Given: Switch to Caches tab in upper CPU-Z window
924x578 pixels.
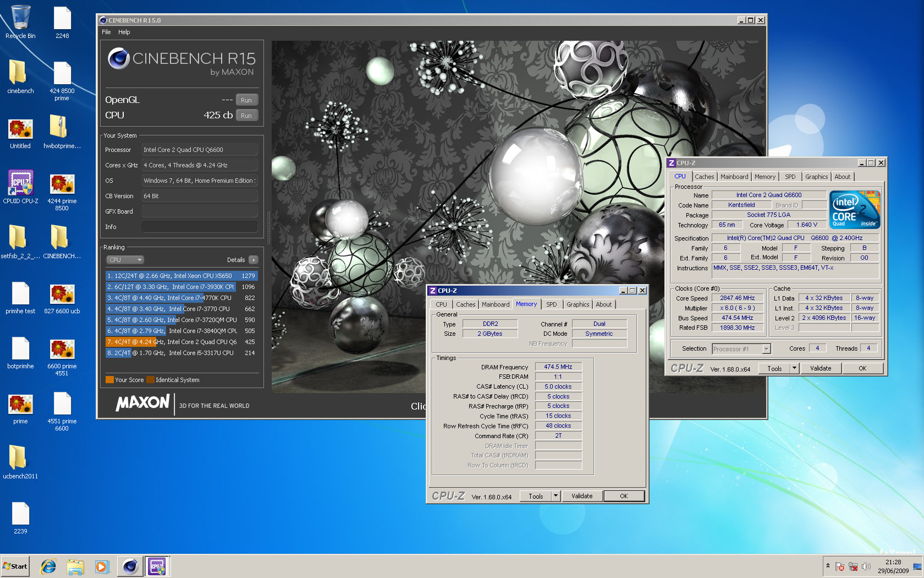Looking at the screenshot, I should pyautogui.click(x=704, y=177).
